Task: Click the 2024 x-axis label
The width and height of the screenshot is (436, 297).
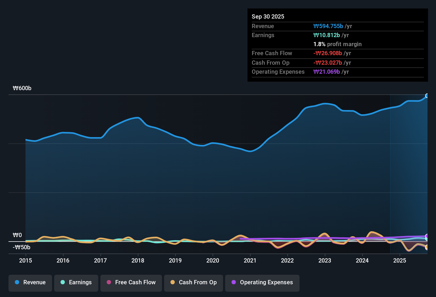Action: click(362, 261)
